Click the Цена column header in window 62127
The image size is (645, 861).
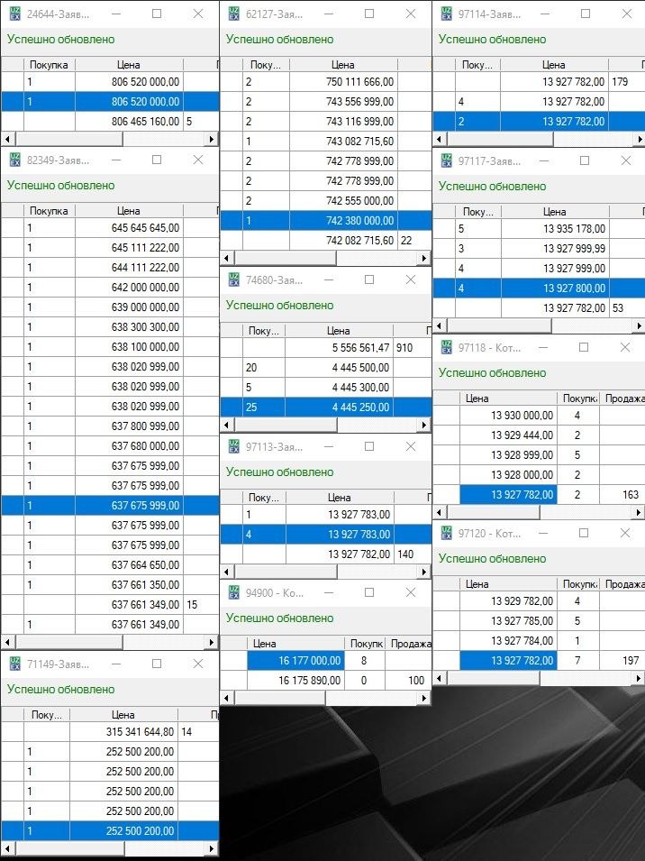click(343, 65)
